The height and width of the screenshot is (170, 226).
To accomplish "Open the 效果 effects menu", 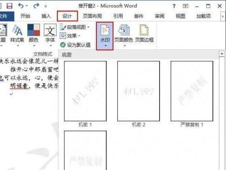I will coord(70,36).
